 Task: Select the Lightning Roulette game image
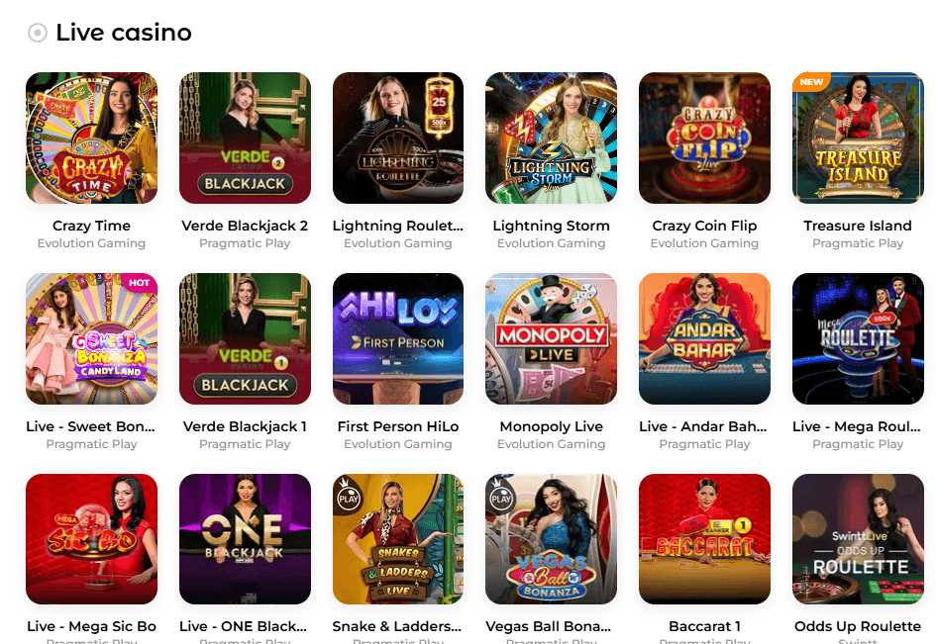(398, 138)
